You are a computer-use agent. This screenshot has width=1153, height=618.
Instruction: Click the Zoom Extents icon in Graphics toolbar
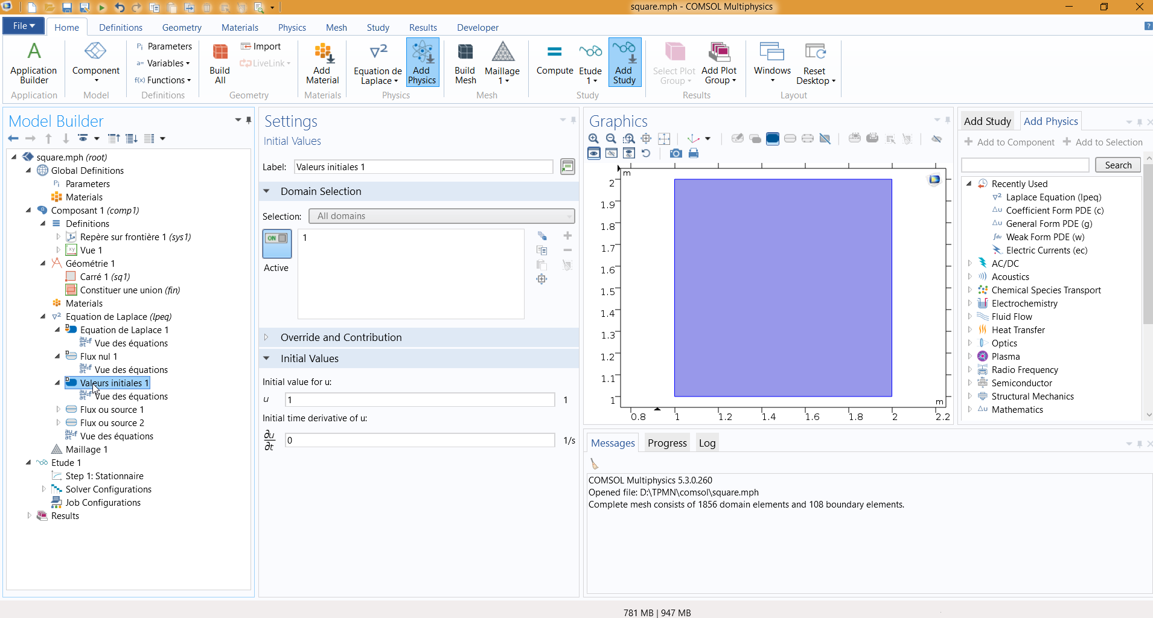[x=664, y=139]
